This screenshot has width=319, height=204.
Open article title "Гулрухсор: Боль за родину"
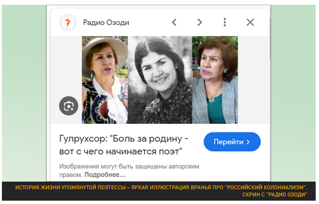tap(123, 139)
